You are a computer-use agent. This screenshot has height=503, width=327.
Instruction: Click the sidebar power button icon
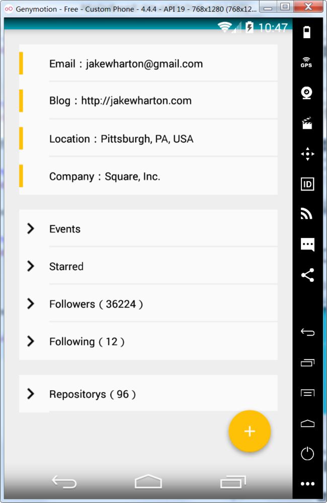click(307, 454)
